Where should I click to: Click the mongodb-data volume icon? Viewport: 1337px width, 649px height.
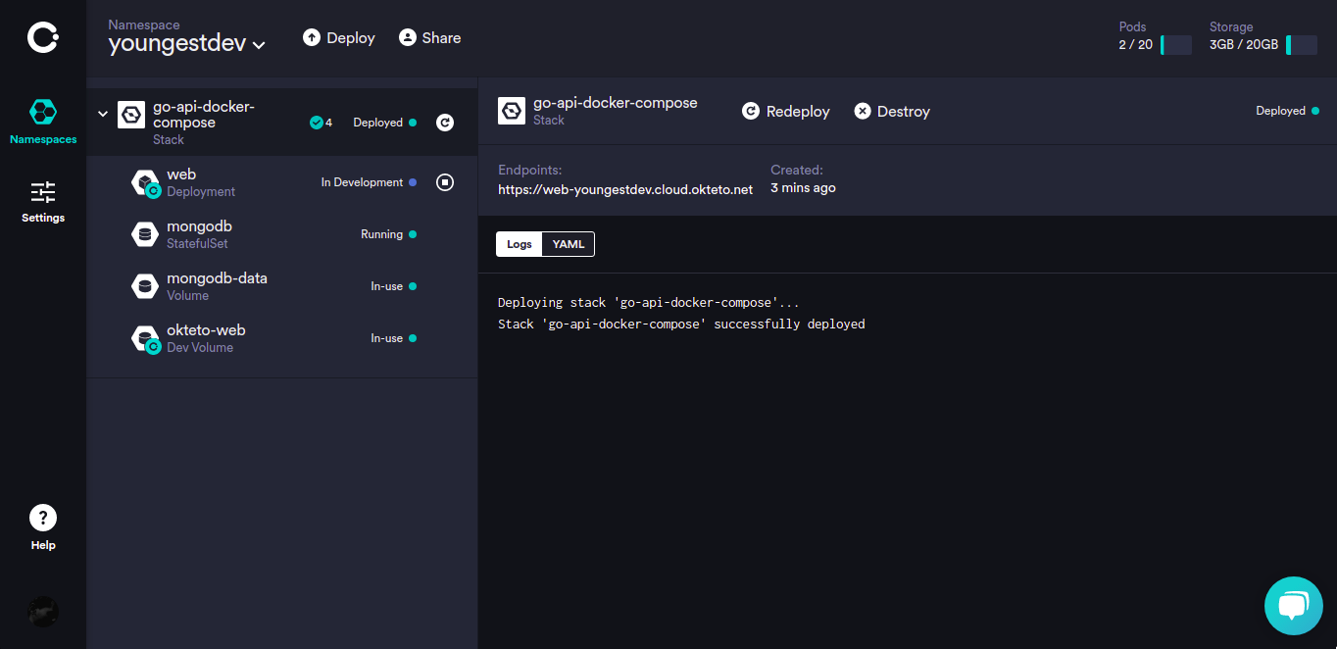145,286
